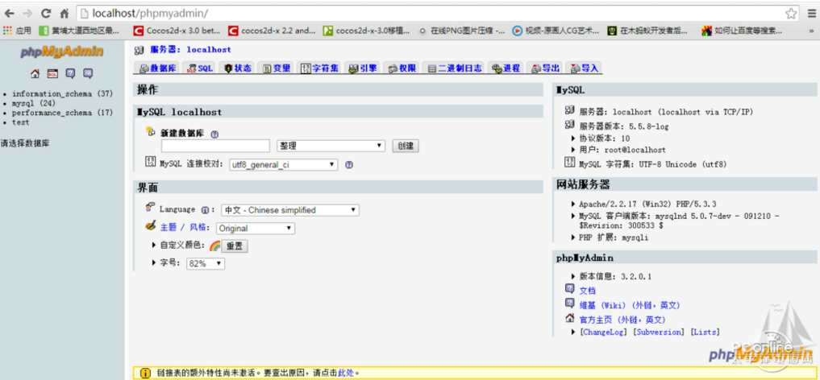The height and width of the screenshot is (380, 820).
Task: Open the 引擎 engines tab
Action: point(363,68)
